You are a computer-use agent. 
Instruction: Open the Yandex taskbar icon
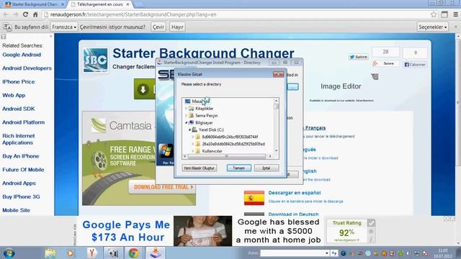(92, 253)
